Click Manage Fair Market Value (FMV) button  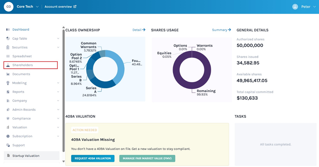(x=147, y=159)
